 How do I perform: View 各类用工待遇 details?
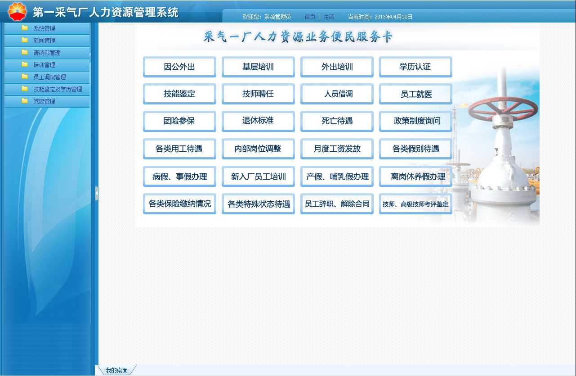[x=179, y=149]
